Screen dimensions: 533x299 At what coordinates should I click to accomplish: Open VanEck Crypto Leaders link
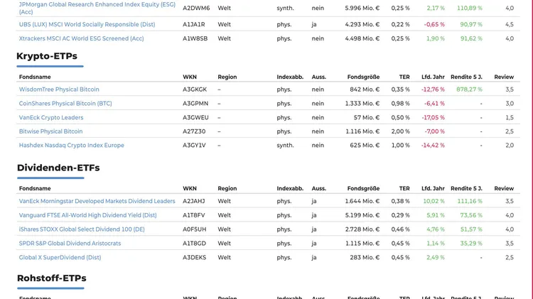pos(51,118)
